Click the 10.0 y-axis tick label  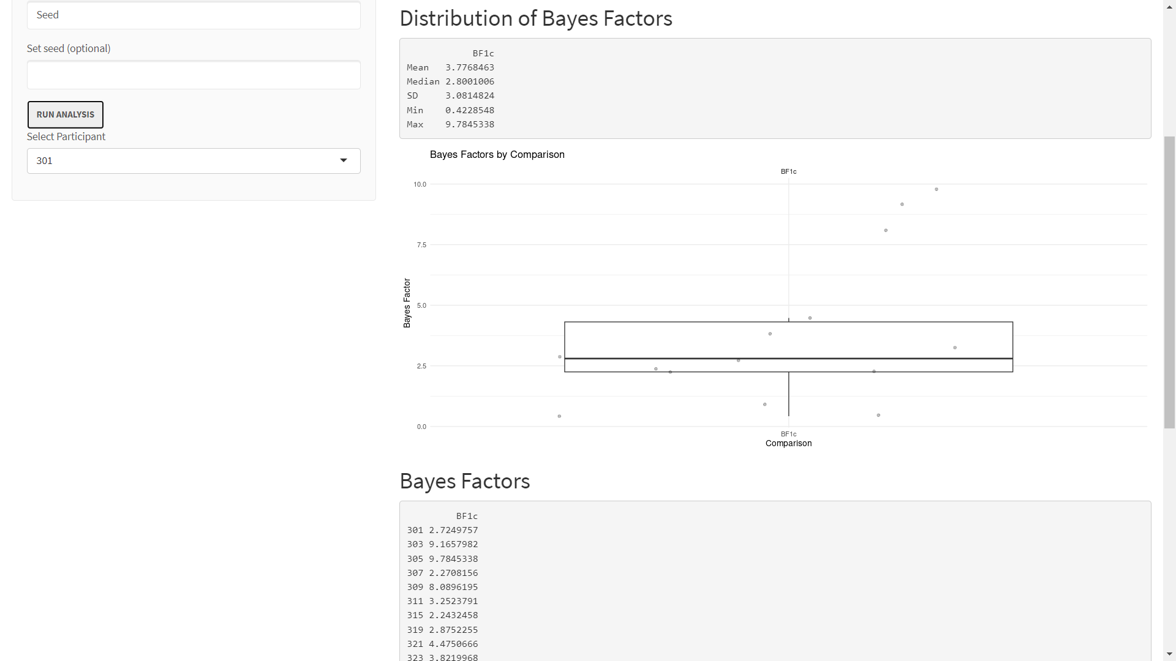(x=420, y=184)
